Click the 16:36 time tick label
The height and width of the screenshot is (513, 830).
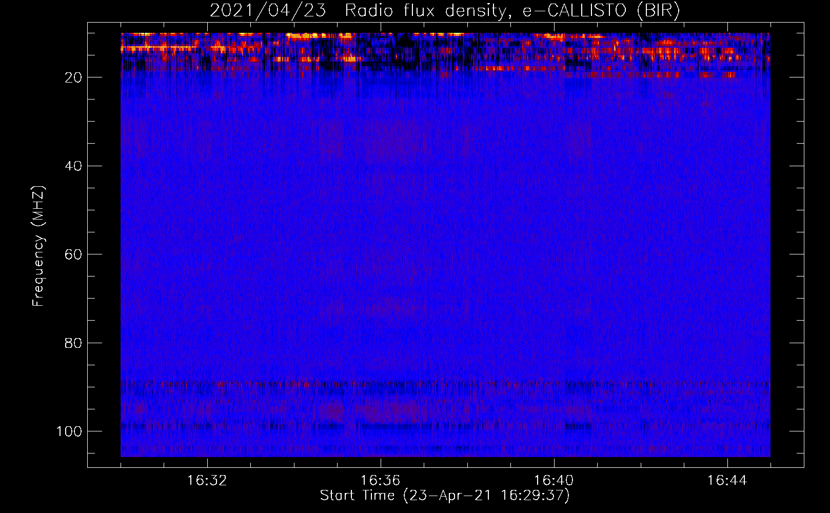point(380,481)
